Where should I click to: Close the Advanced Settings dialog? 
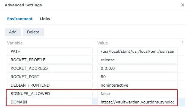183,5
